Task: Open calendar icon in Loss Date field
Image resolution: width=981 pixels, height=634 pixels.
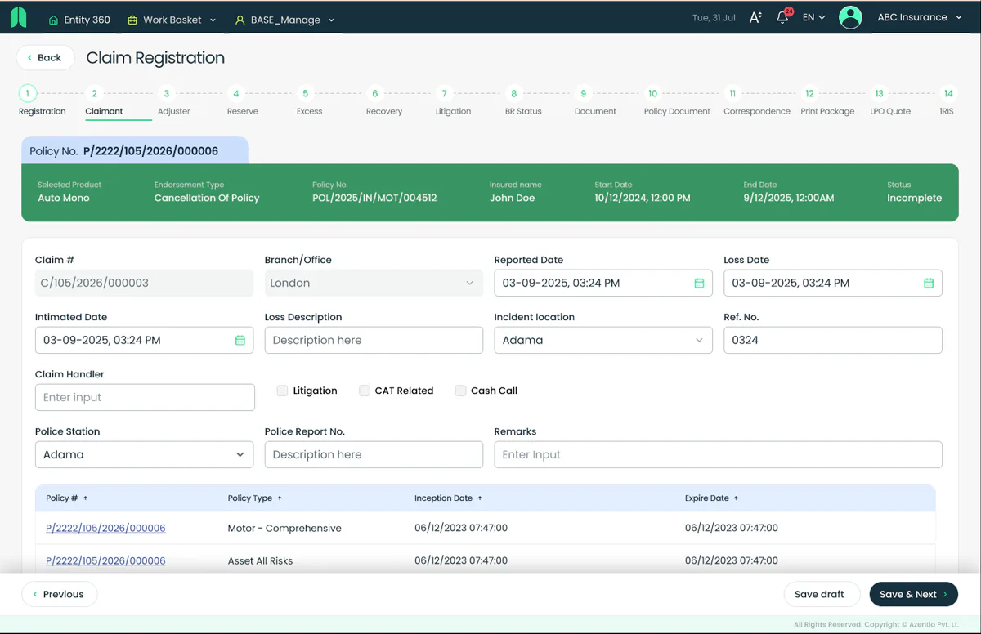Action: (x=929, y=283)
